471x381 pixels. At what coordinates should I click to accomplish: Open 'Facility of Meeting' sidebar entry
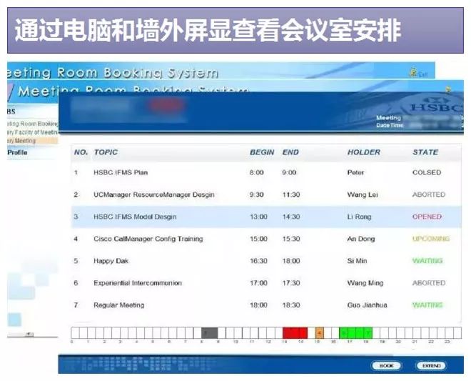coord(32,132)
